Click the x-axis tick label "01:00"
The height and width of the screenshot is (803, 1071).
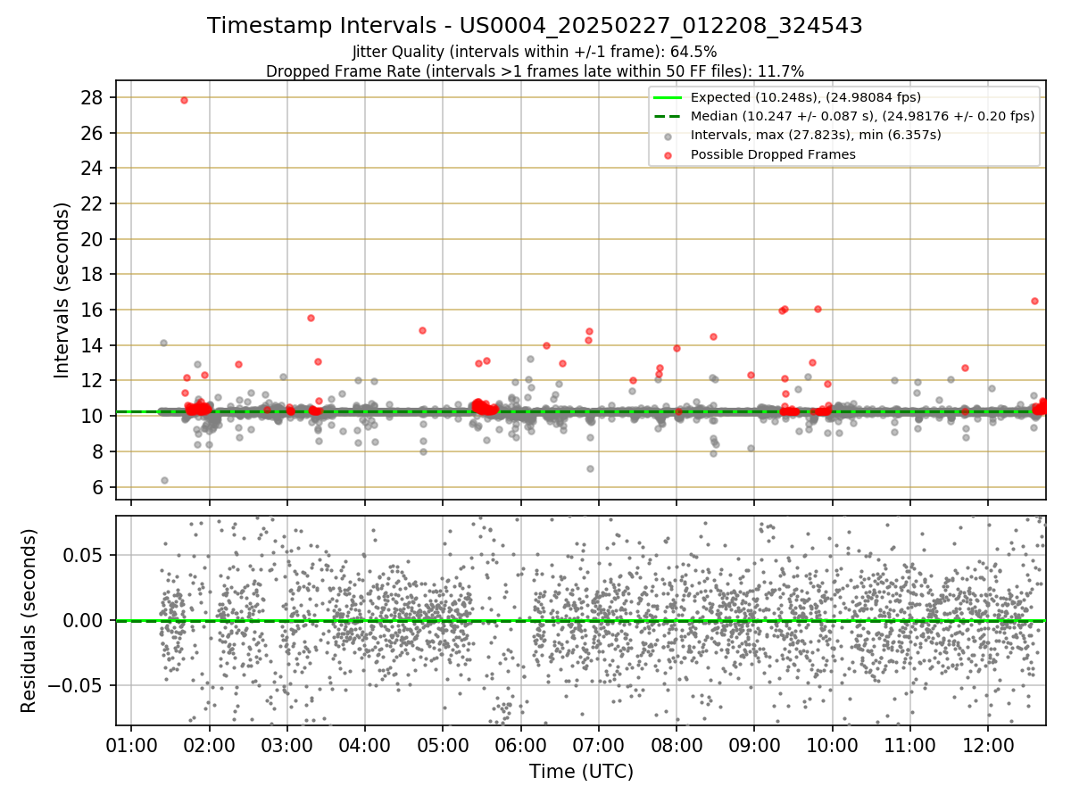(131, 744)
